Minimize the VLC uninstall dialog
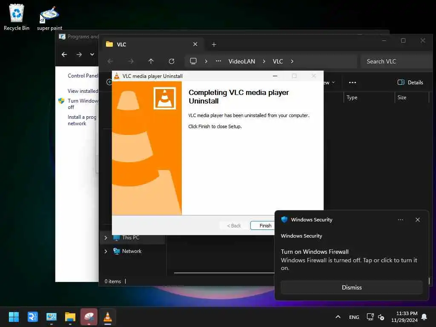Image resolution: width=436 pixels, height=327 pixels. tap(275, 76)
